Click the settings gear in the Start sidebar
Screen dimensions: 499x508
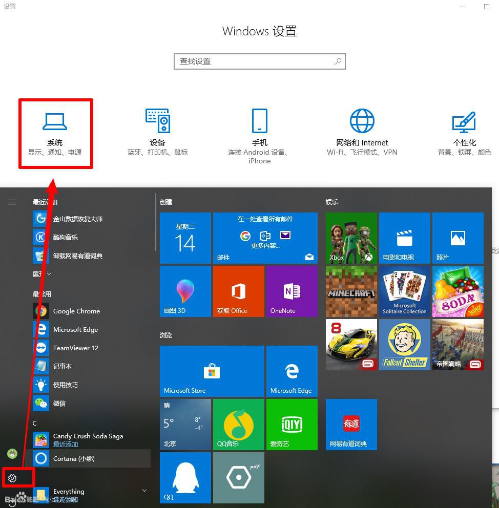pyautogui.click(x=12, y=477)
